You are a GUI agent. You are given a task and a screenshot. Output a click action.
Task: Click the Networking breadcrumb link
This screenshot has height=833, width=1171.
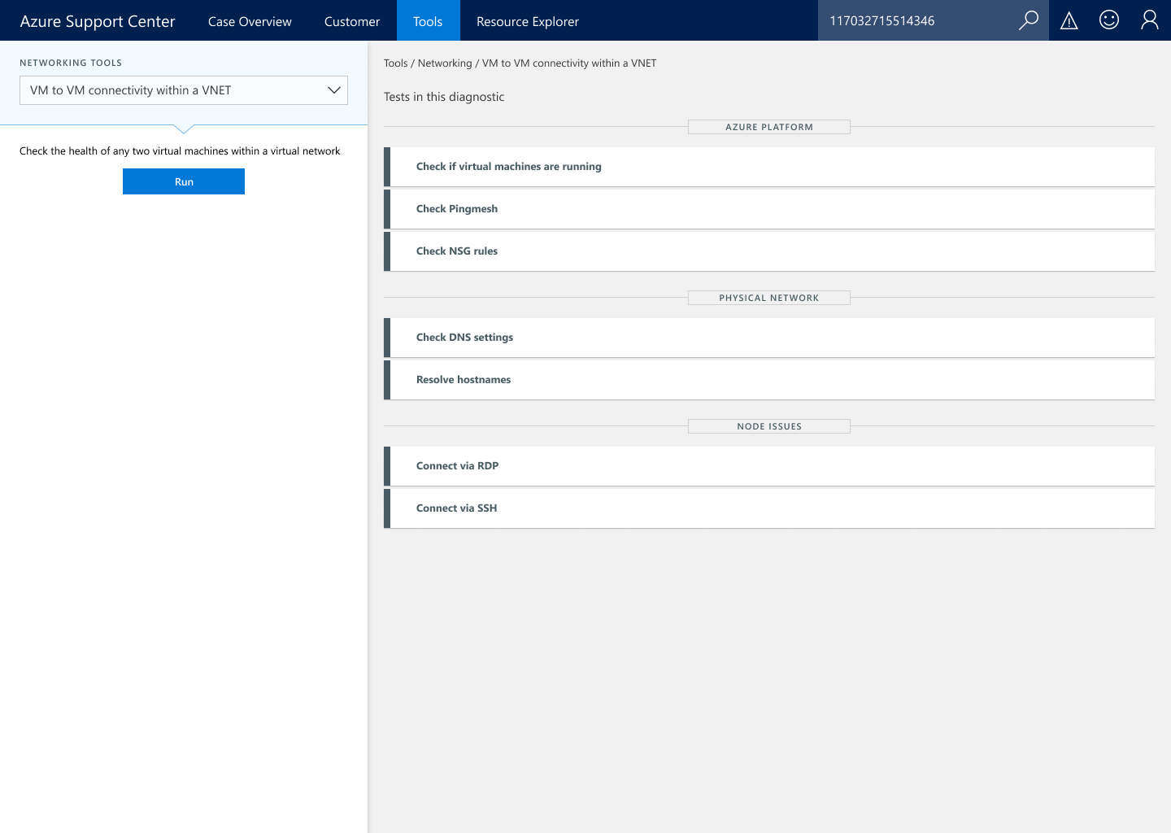coord(445,63)
